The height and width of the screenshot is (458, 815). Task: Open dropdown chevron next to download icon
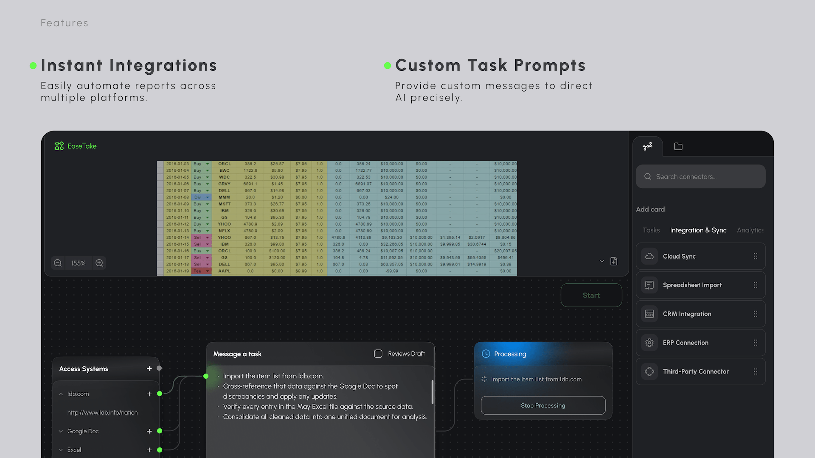point(601,261)
